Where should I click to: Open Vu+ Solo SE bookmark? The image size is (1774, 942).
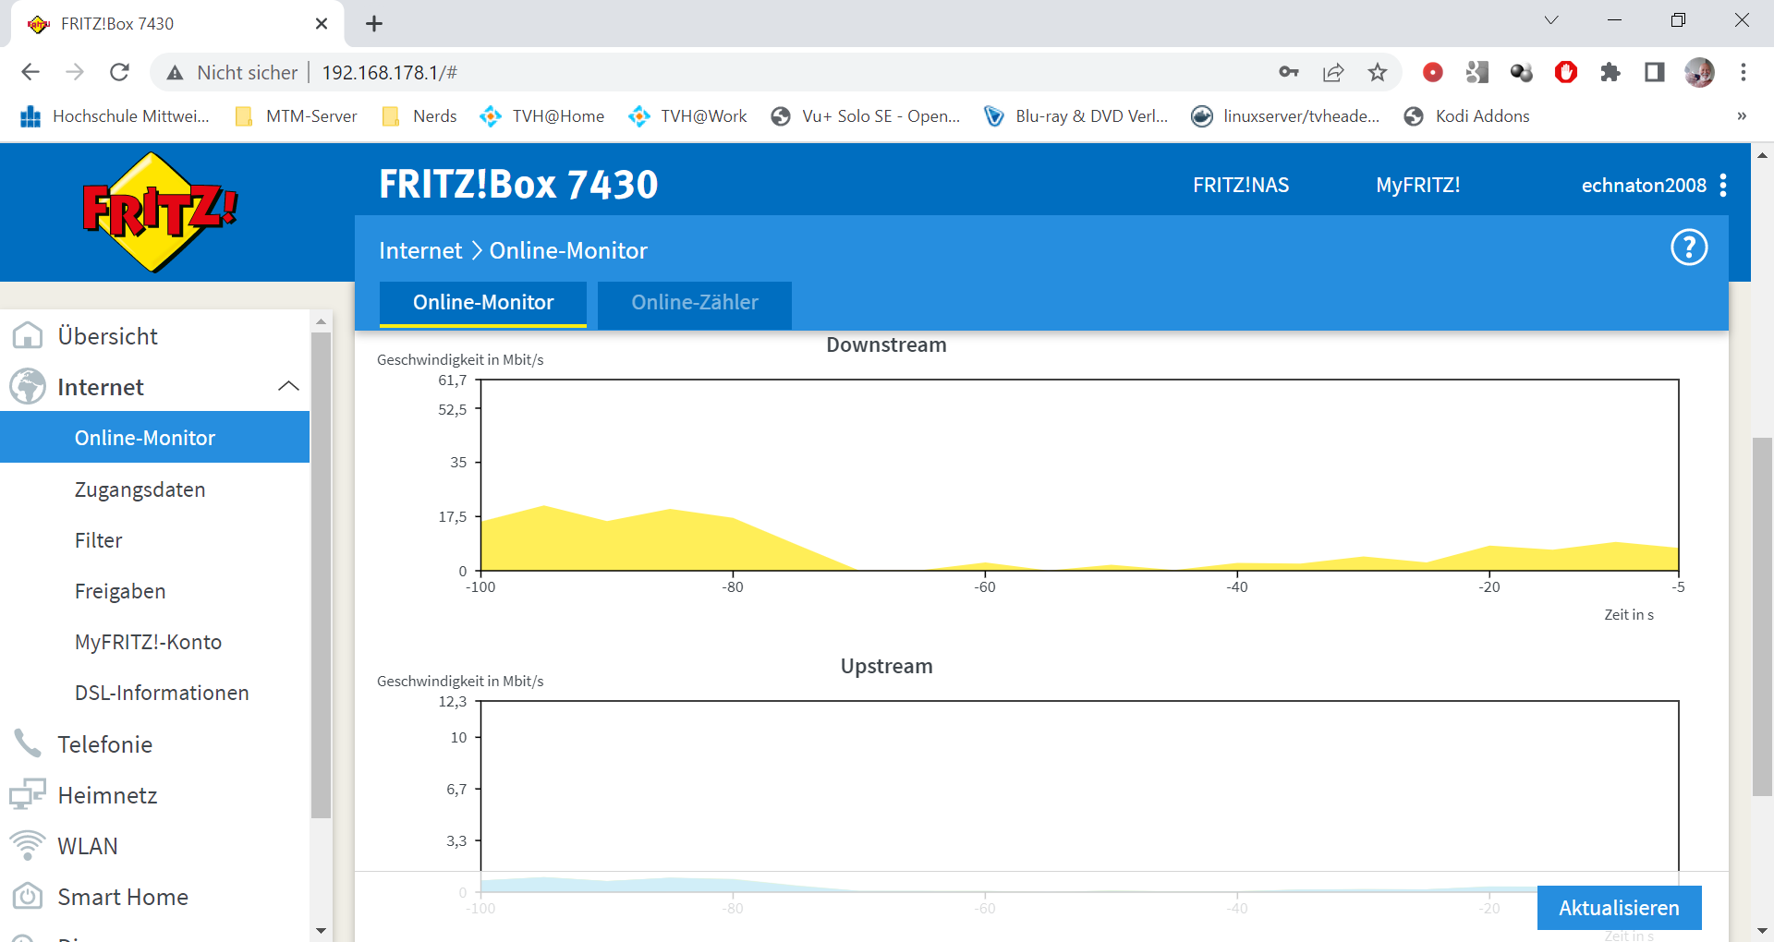click(866, 116)
